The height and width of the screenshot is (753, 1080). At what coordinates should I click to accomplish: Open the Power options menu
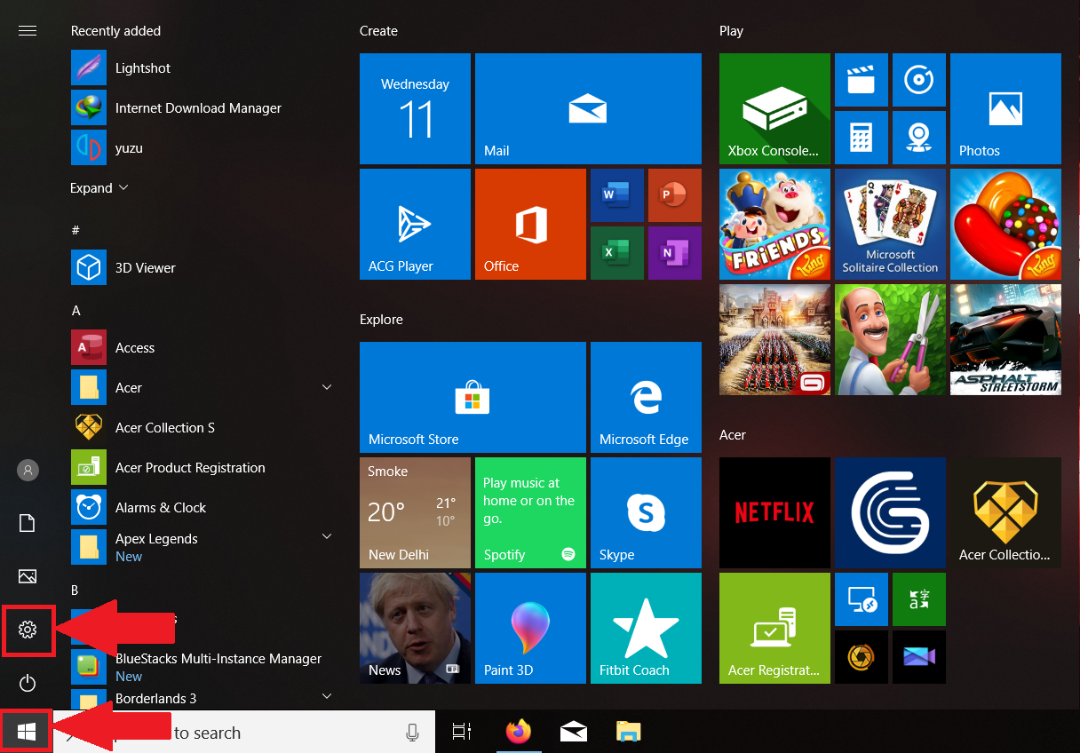[28, 683]
